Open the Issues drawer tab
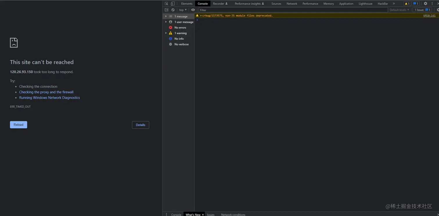The image size is (439, 216). tap(211, 215)
